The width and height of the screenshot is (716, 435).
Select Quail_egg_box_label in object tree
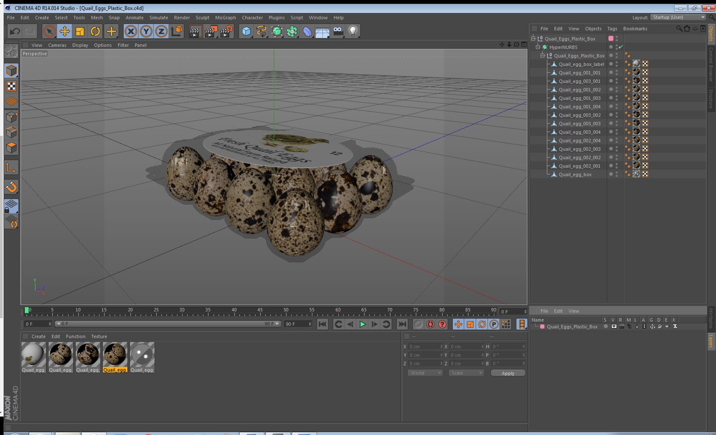(581, 64)
